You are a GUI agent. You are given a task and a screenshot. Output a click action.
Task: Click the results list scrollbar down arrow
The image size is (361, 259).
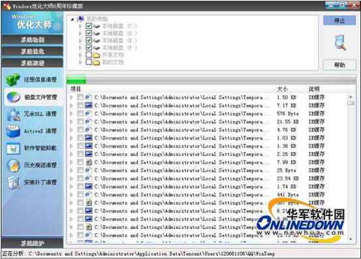click(x=351, y=239)
